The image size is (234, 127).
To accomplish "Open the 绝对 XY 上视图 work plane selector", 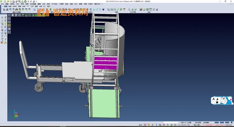I will [186, 123].
